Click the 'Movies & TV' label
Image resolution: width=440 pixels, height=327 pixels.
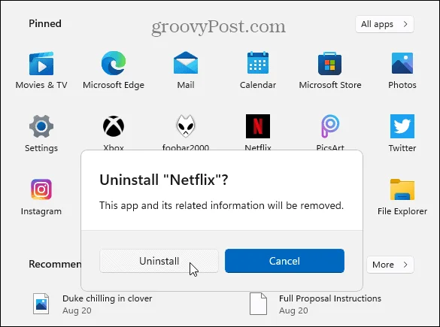click(x=41, y=85)
